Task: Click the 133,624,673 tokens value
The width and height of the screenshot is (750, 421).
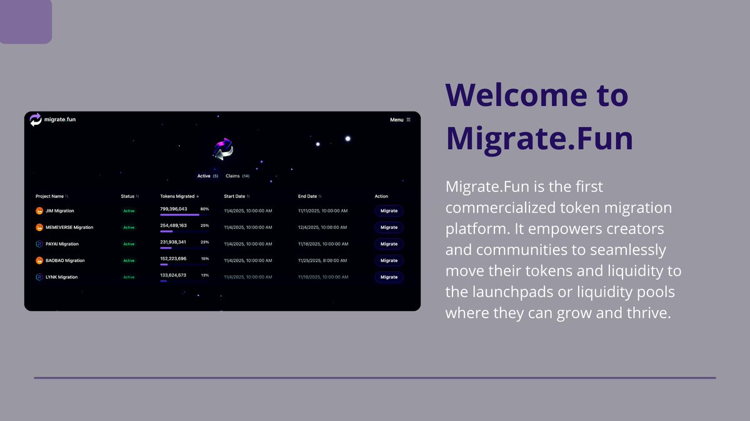Action: pos(173,275)
